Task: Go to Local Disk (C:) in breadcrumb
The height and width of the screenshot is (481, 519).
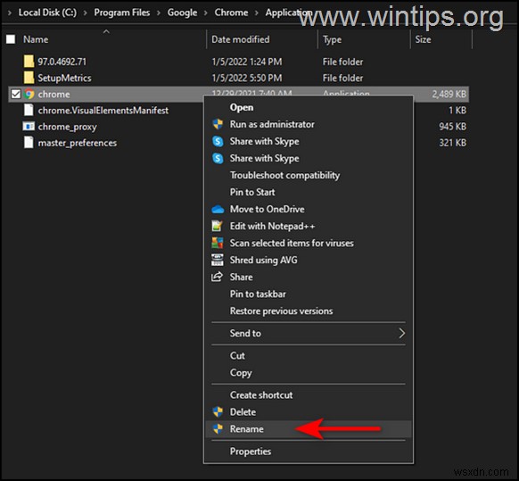Action: [x=47, y=12]
